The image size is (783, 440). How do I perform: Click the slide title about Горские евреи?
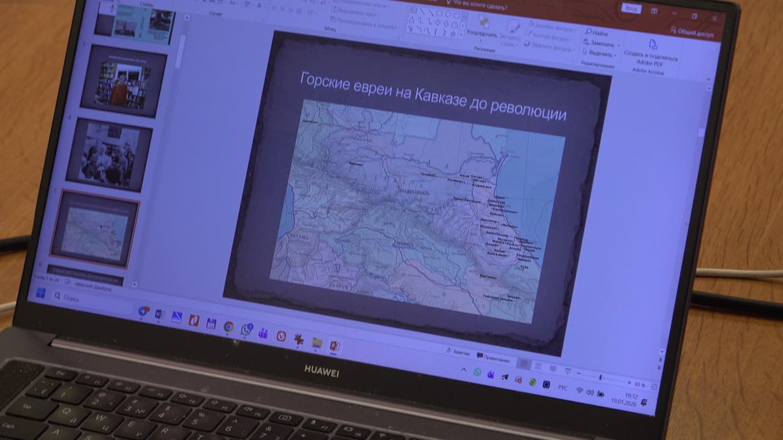(432, 96)
